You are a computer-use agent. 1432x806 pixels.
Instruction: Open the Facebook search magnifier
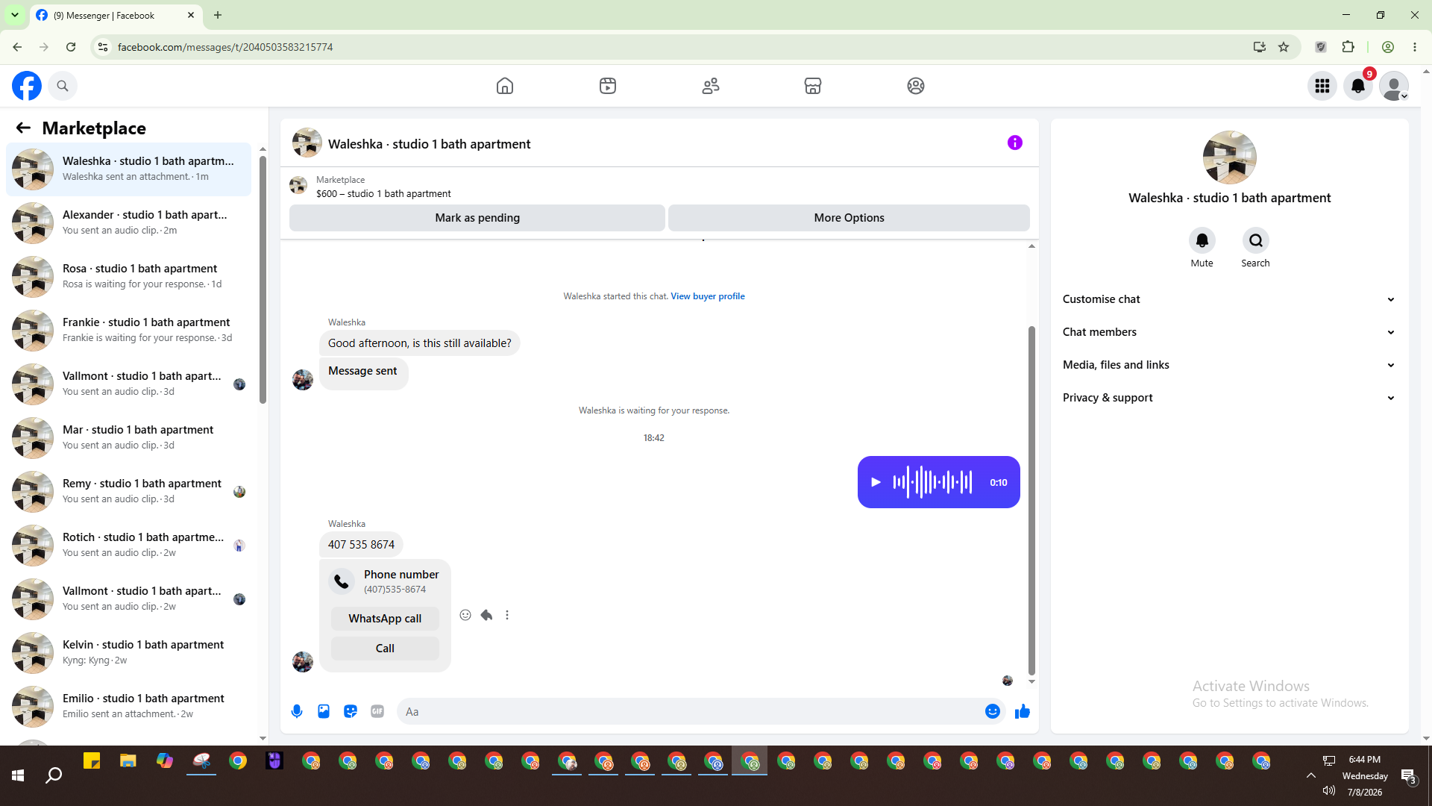[x=63, y=86]
